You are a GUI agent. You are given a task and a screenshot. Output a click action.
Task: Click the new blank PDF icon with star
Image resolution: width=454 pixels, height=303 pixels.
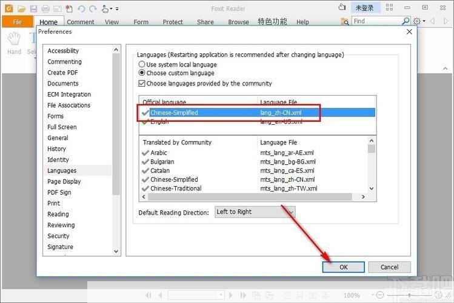(69, 8)
